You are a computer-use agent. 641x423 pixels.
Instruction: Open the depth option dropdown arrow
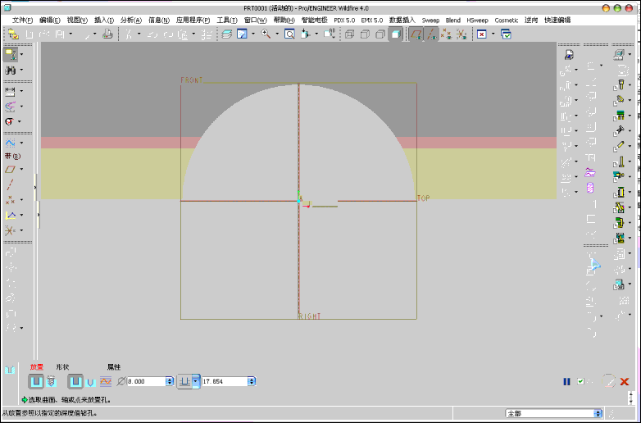[x=195, y=381]
